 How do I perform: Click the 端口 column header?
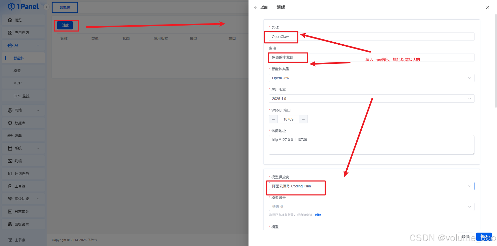[x=232, y=38]
